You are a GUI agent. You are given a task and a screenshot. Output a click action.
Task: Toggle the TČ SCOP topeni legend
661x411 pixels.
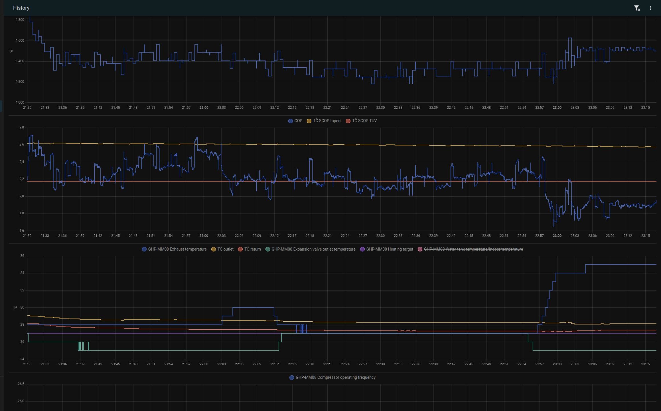[x=327, y=121]
